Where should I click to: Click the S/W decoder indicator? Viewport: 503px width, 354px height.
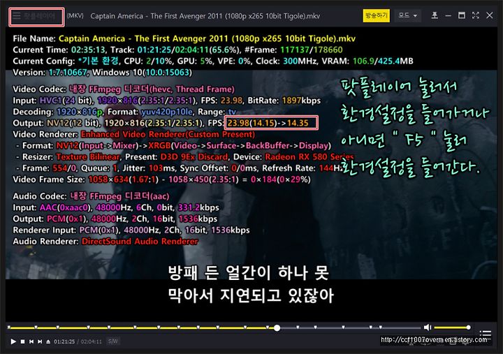point(113,341)
